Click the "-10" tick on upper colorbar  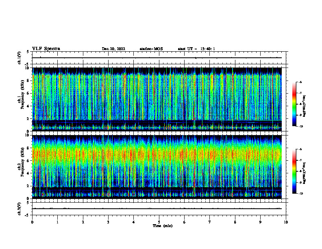click(x=301, y=127)
